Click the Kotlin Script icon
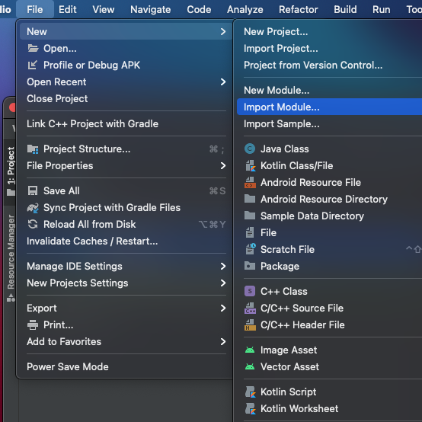 point(251,392)
